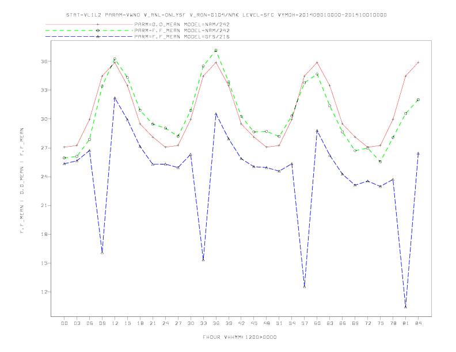Click green NAM circle peak at hour 36
The width and height of the screenshot is (456, 352).
pyautogui.click(x=216, y=51)
